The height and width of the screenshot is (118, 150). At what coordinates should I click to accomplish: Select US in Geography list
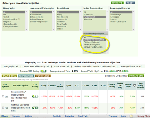(x=5, y=15)
